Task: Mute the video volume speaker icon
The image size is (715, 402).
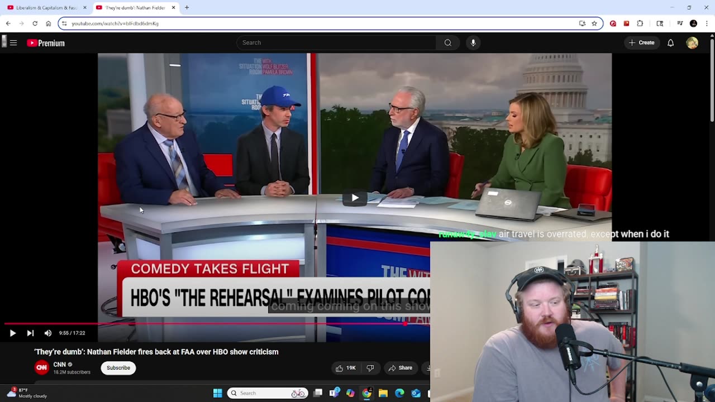Action: point(48,333)
